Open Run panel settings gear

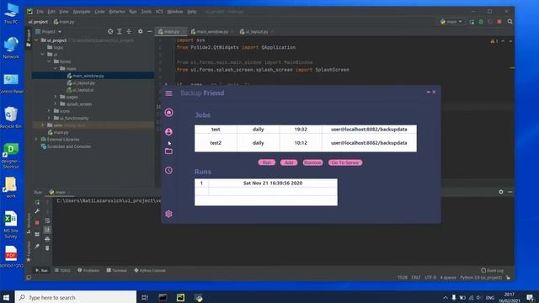point(501,192)
